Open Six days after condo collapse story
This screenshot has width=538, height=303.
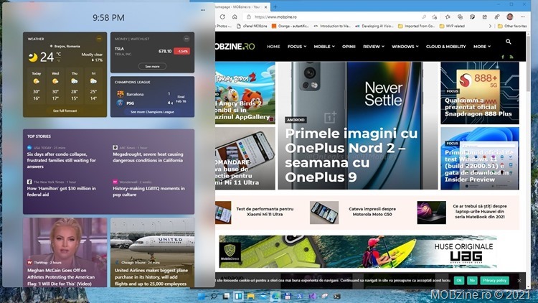(x=62, y=160)
